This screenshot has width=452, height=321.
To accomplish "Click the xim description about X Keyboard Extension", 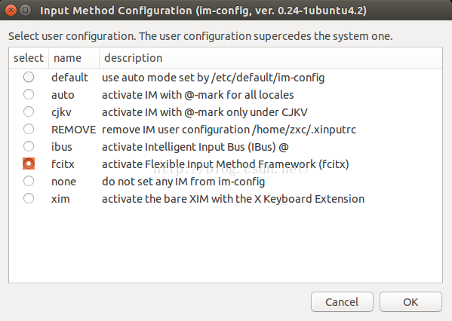I will [x=233, y=199].
